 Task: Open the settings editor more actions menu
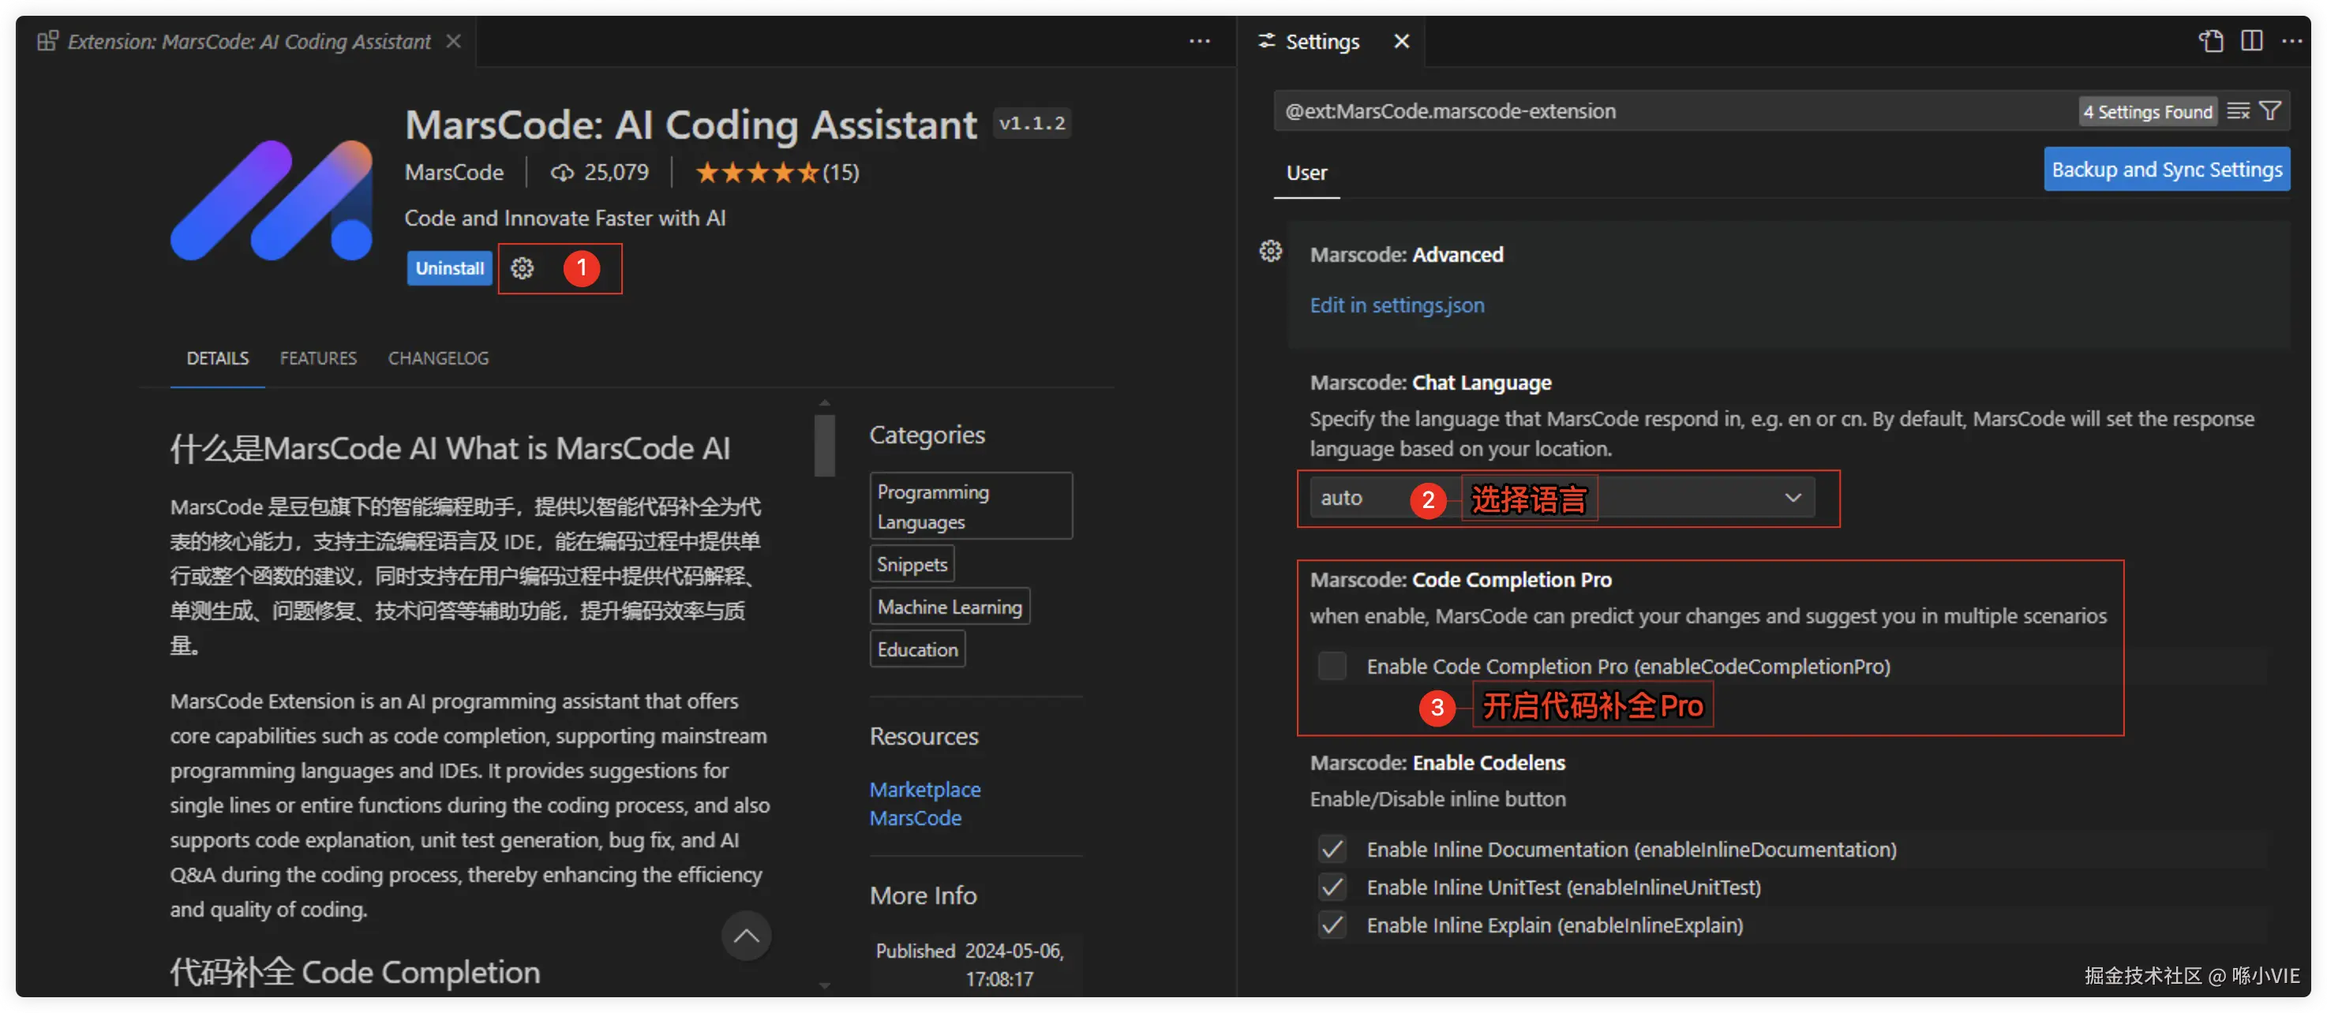[x=2291, y=42]
